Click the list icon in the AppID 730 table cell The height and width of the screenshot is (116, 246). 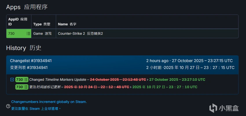point(28,33)
